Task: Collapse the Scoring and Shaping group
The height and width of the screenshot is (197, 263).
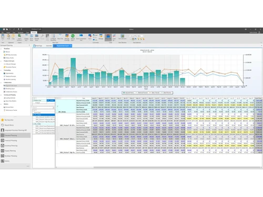Action: pos(1,95)
